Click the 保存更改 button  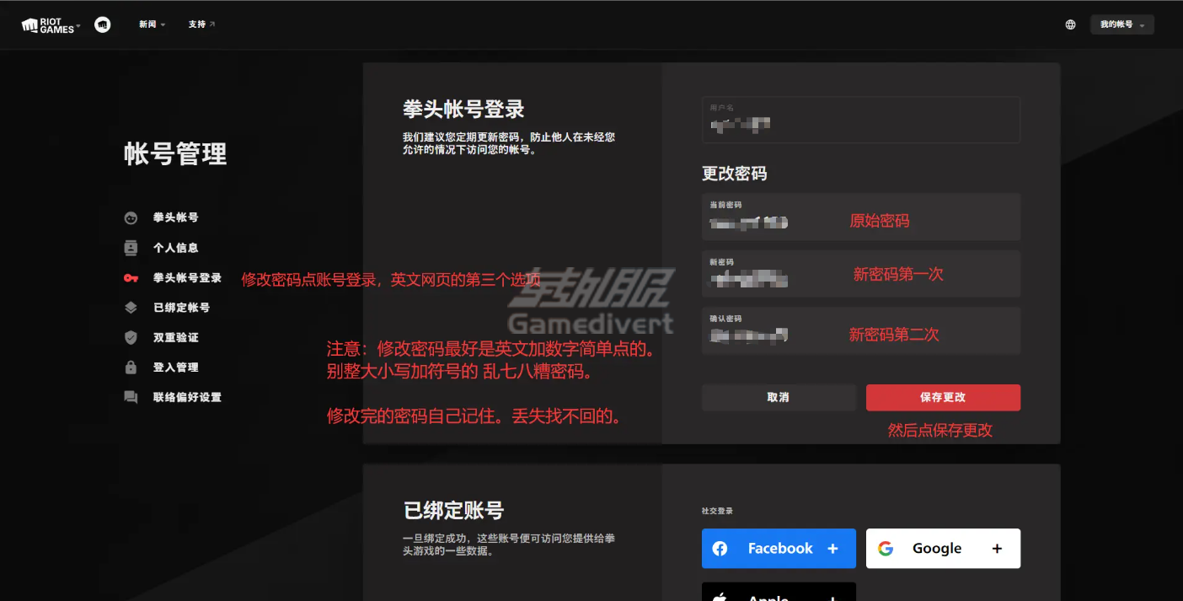tap(943, 398)
